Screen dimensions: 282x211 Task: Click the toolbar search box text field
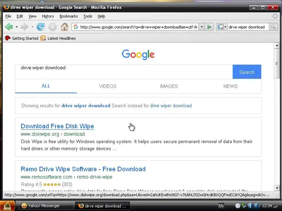248,27
